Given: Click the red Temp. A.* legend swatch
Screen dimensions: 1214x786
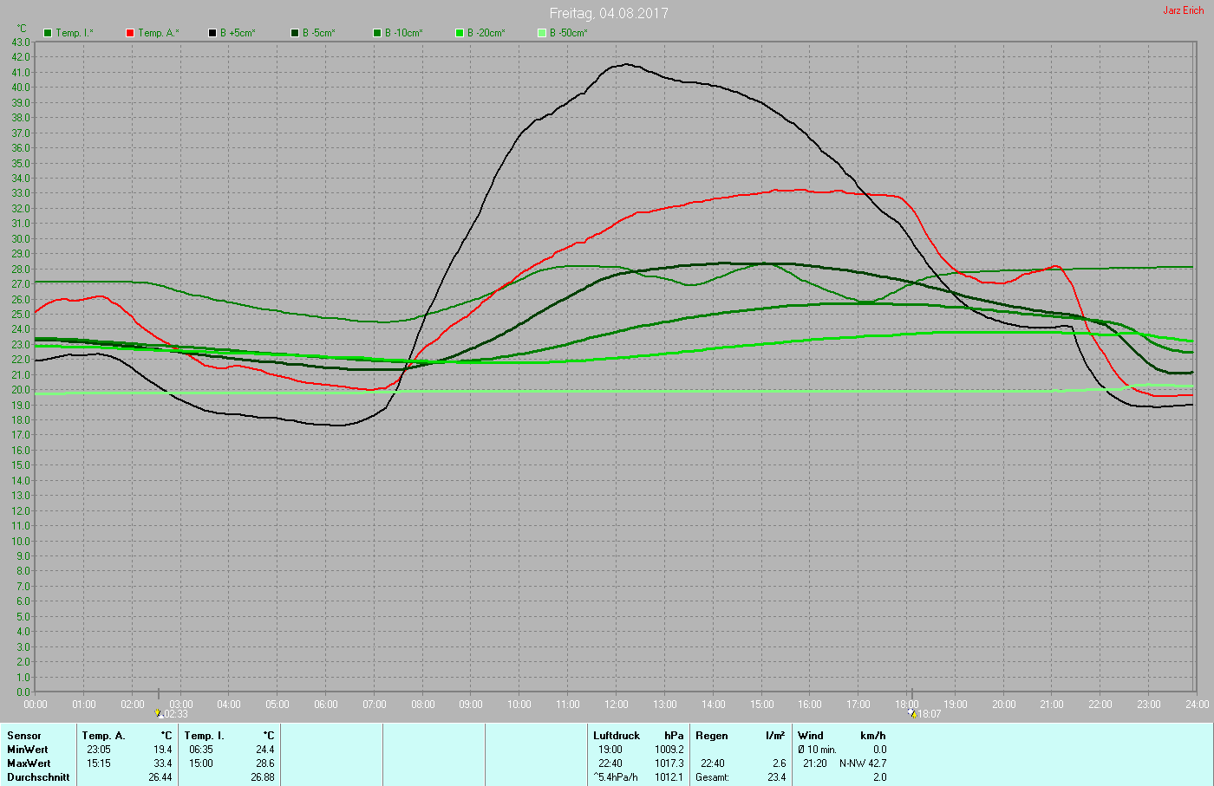Looking at the screenshot, I should [130, 33].
